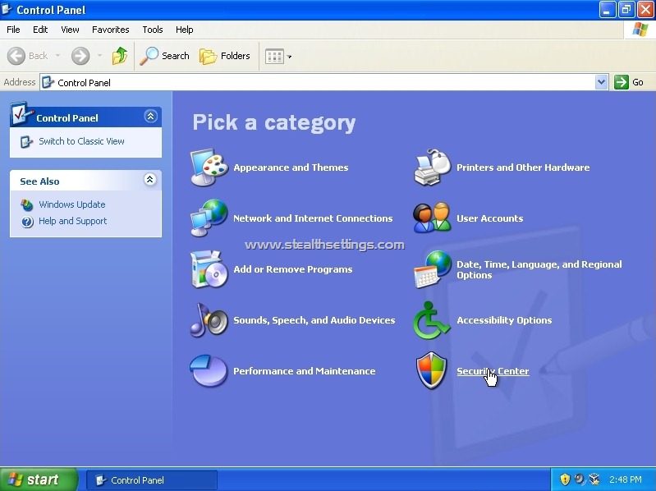
Task: Click the security shield tray icon
Action: point(565,480)
